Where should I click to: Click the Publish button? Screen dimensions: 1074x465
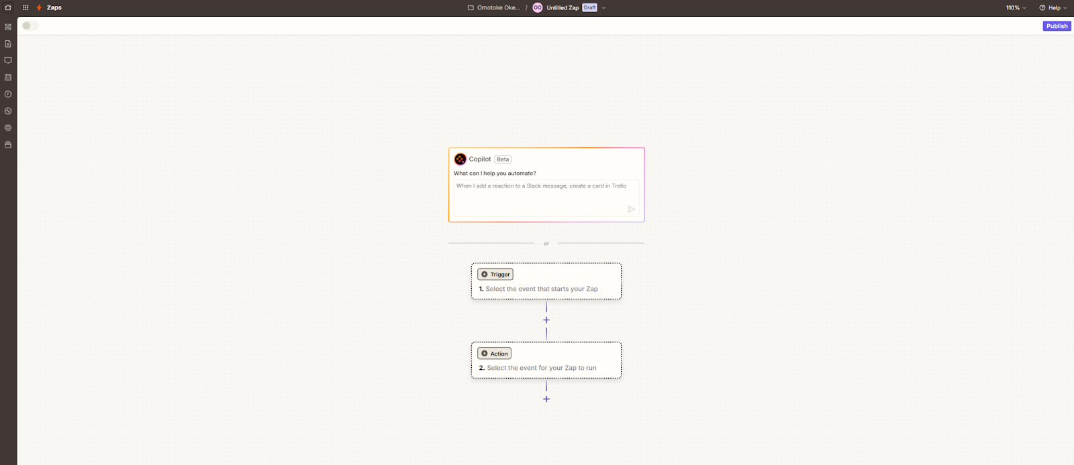point(1057,25)
